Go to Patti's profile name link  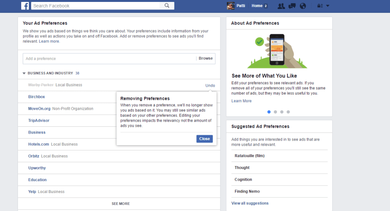241,6
